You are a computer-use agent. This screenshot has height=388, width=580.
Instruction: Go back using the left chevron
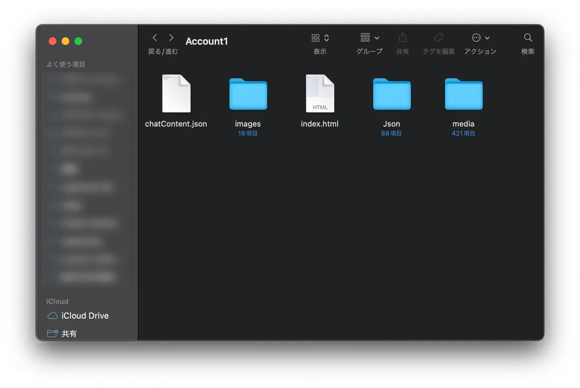click(155, 38)
